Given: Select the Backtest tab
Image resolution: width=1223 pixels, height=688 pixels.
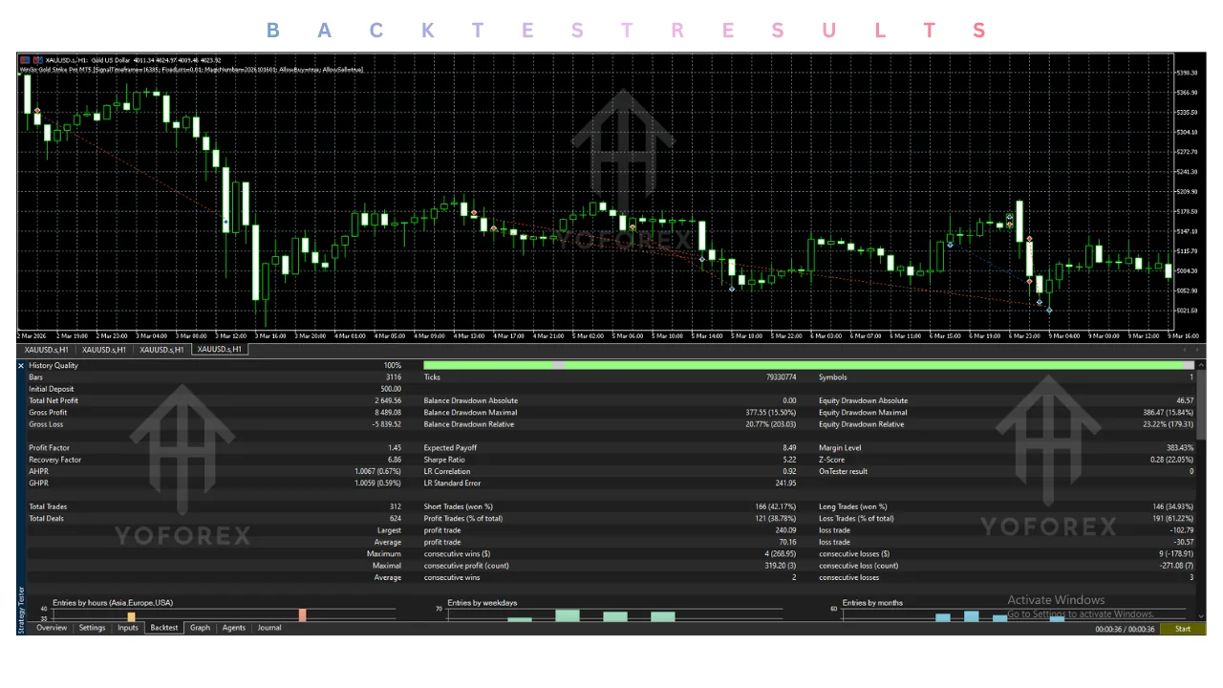Looking at the screenshot, I should (164, 628).
